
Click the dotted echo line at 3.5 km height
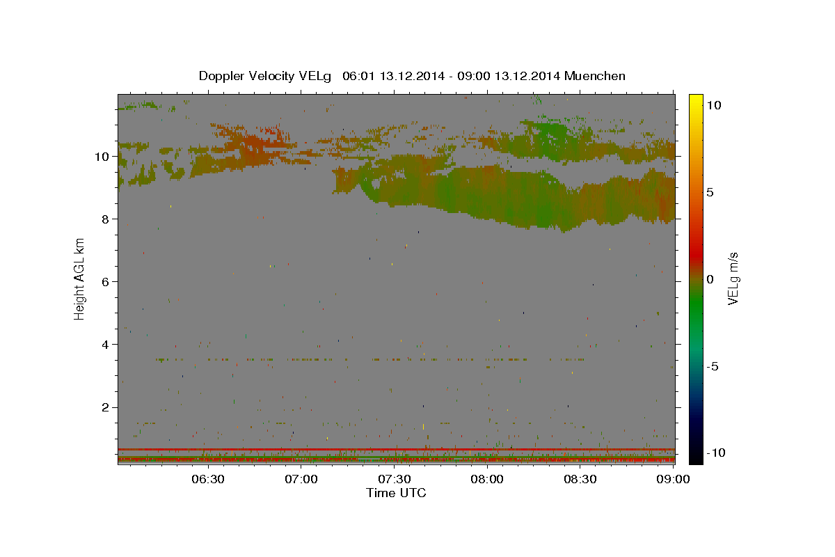(369, 360)
